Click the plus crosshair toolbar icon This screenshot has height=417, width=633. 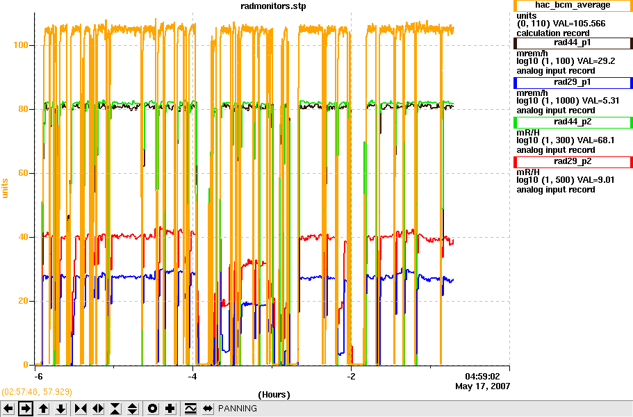coord(170,409)
